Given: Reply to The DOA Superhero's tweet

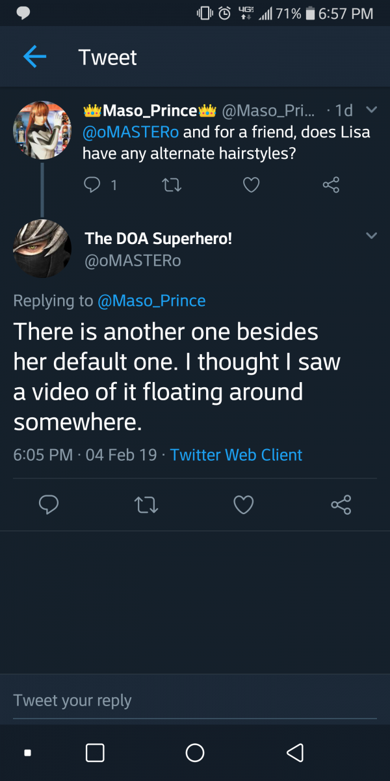Looking at the screenshot, I should (49, 504).
